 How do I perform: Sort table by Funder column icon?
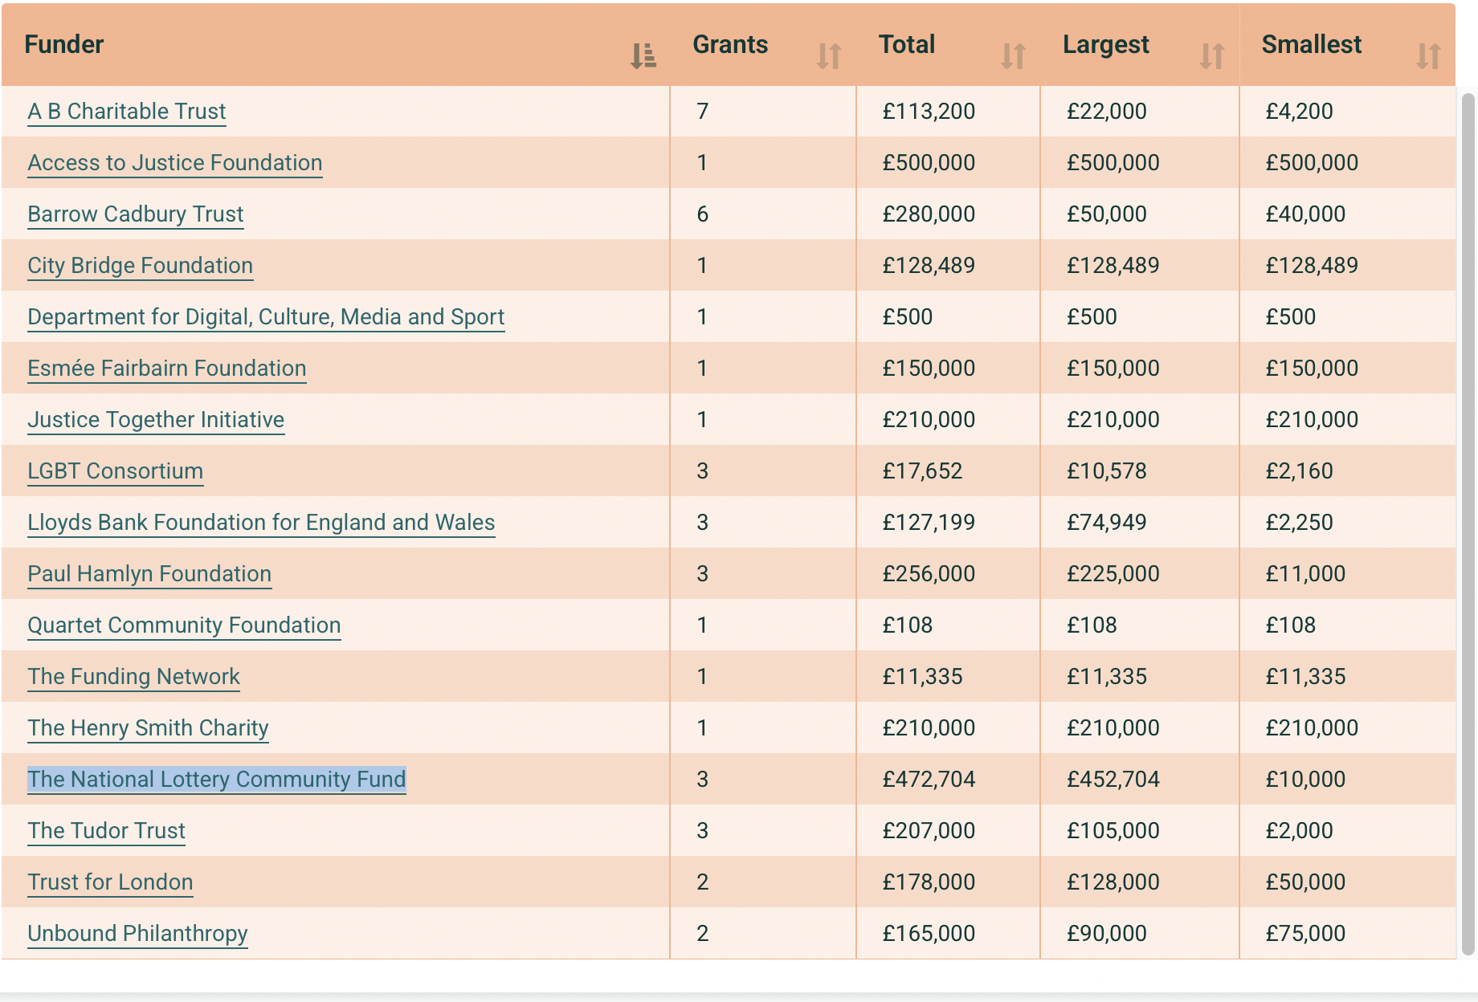point(643,55)
